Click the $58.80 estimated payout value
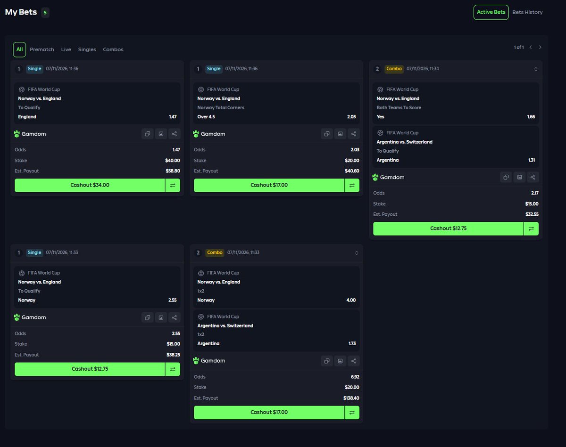Viewport: 566px width, 447px height. pyautogui.click(x=172, y=171)
